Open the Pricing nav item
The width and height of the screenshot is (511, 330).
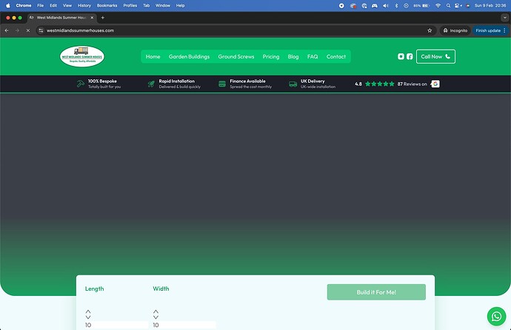[271, 57]
